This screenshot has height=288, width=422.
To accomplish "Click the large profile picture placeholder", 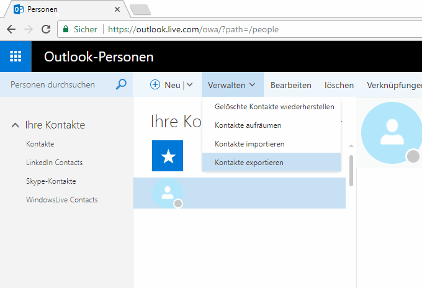I will pyautogui.click(x=392, y=133).
